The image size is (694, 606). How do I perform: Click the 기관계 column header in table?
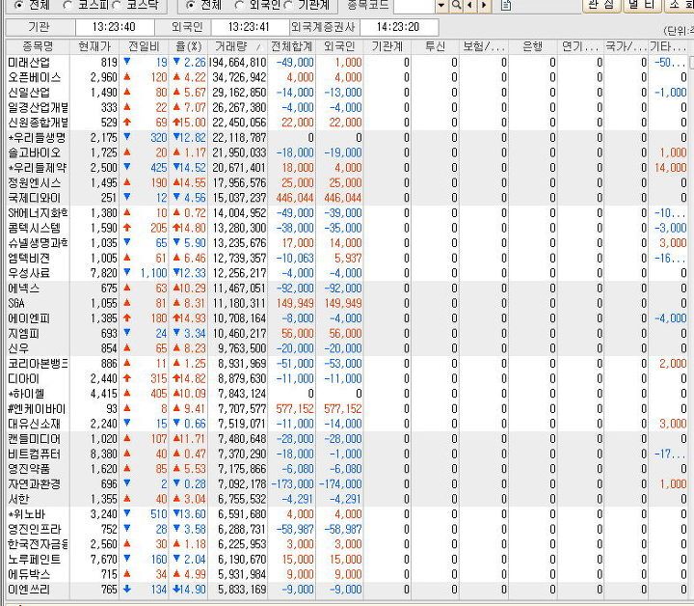(x=387, y=46)
